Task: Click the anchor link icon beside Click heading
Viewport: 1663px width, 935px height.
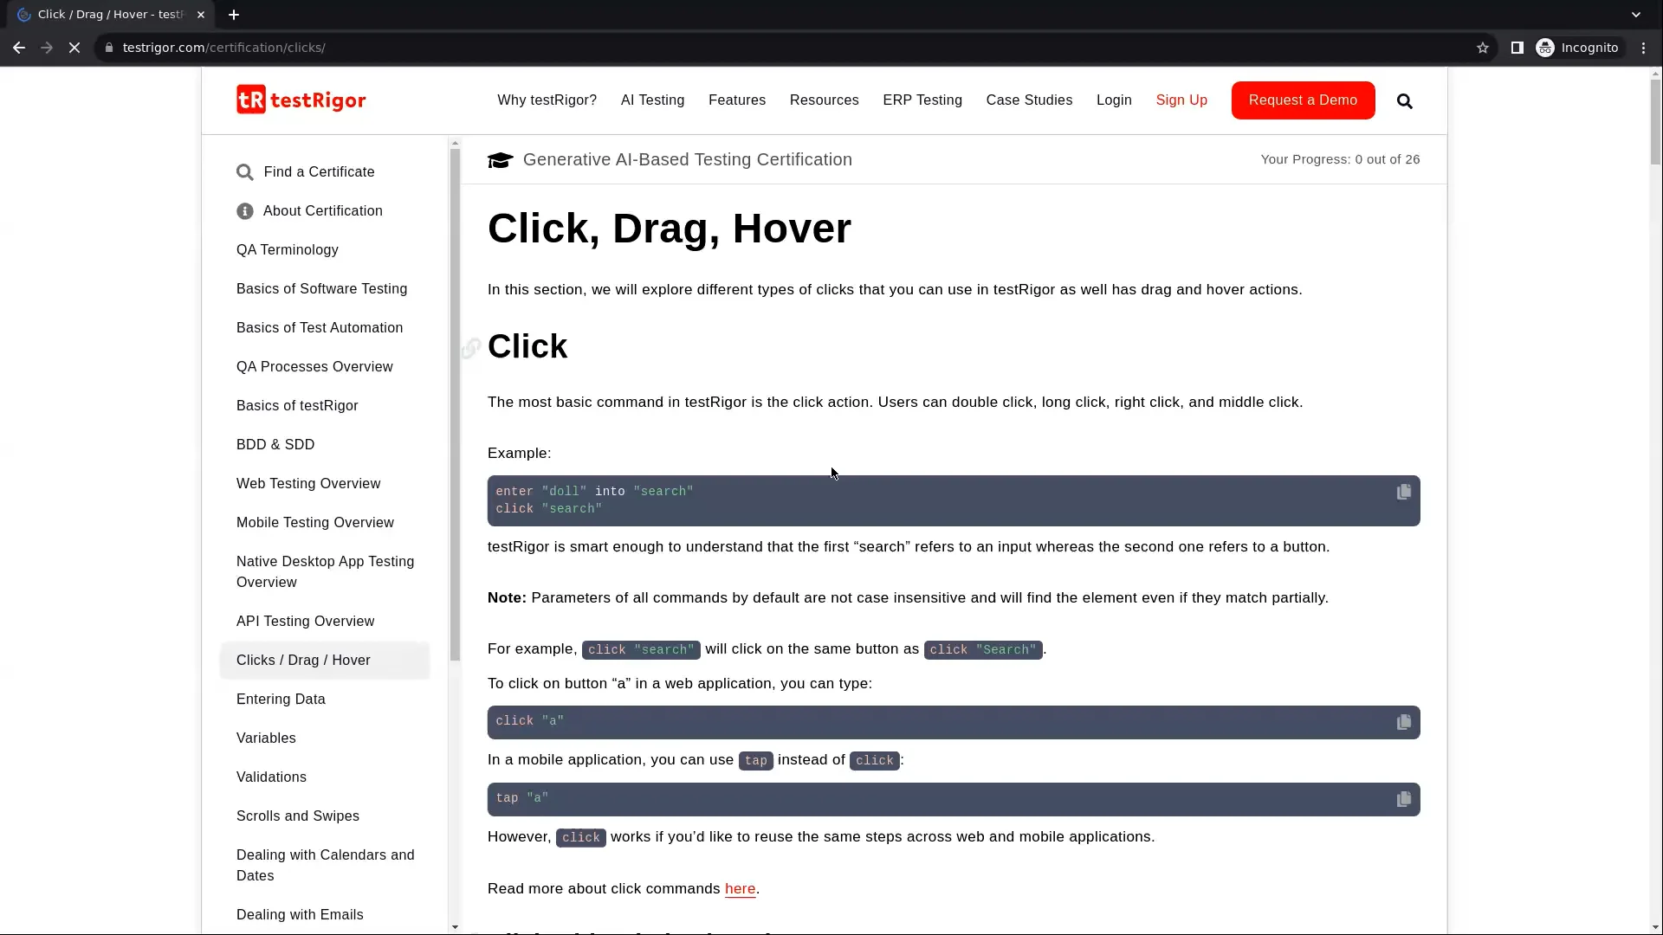Action: (470, 348)
